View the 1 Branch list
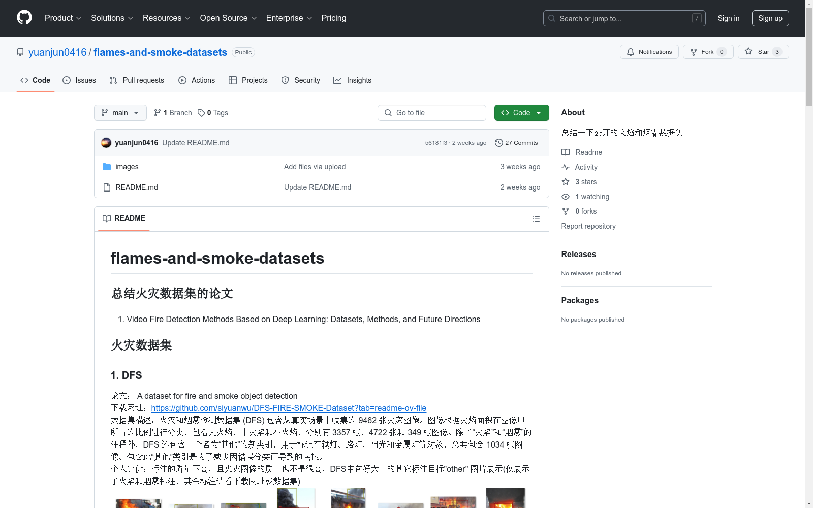The image size is (813, 508). [x=173, y=113]
